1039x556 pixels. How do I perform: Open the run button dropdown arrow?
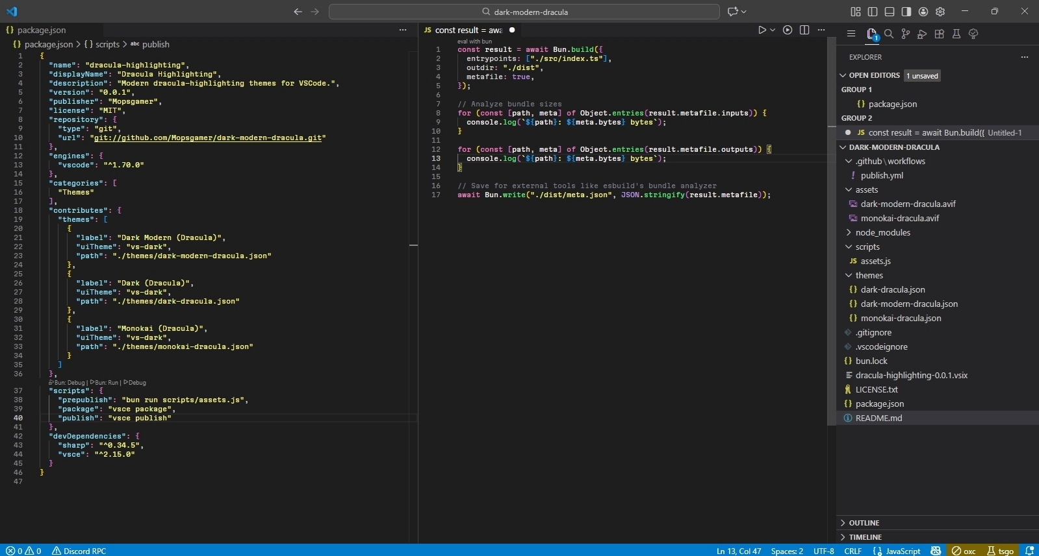pyautogui.click(x=773, y=30)
